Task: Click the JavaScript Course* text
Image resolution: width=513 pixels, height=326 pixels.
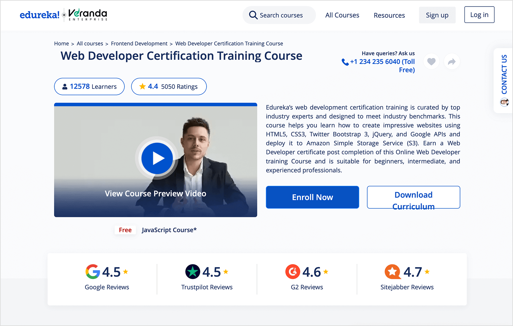Action: [x=169, y=230]
